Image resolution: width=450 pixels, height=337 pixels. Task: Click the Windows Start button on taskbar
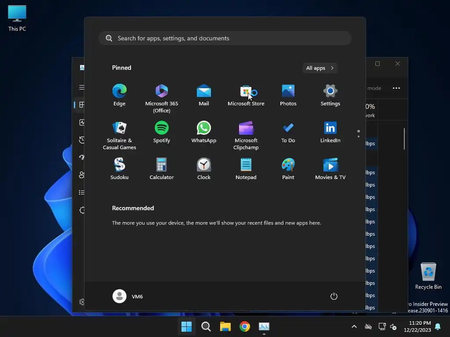coord(186,326)
